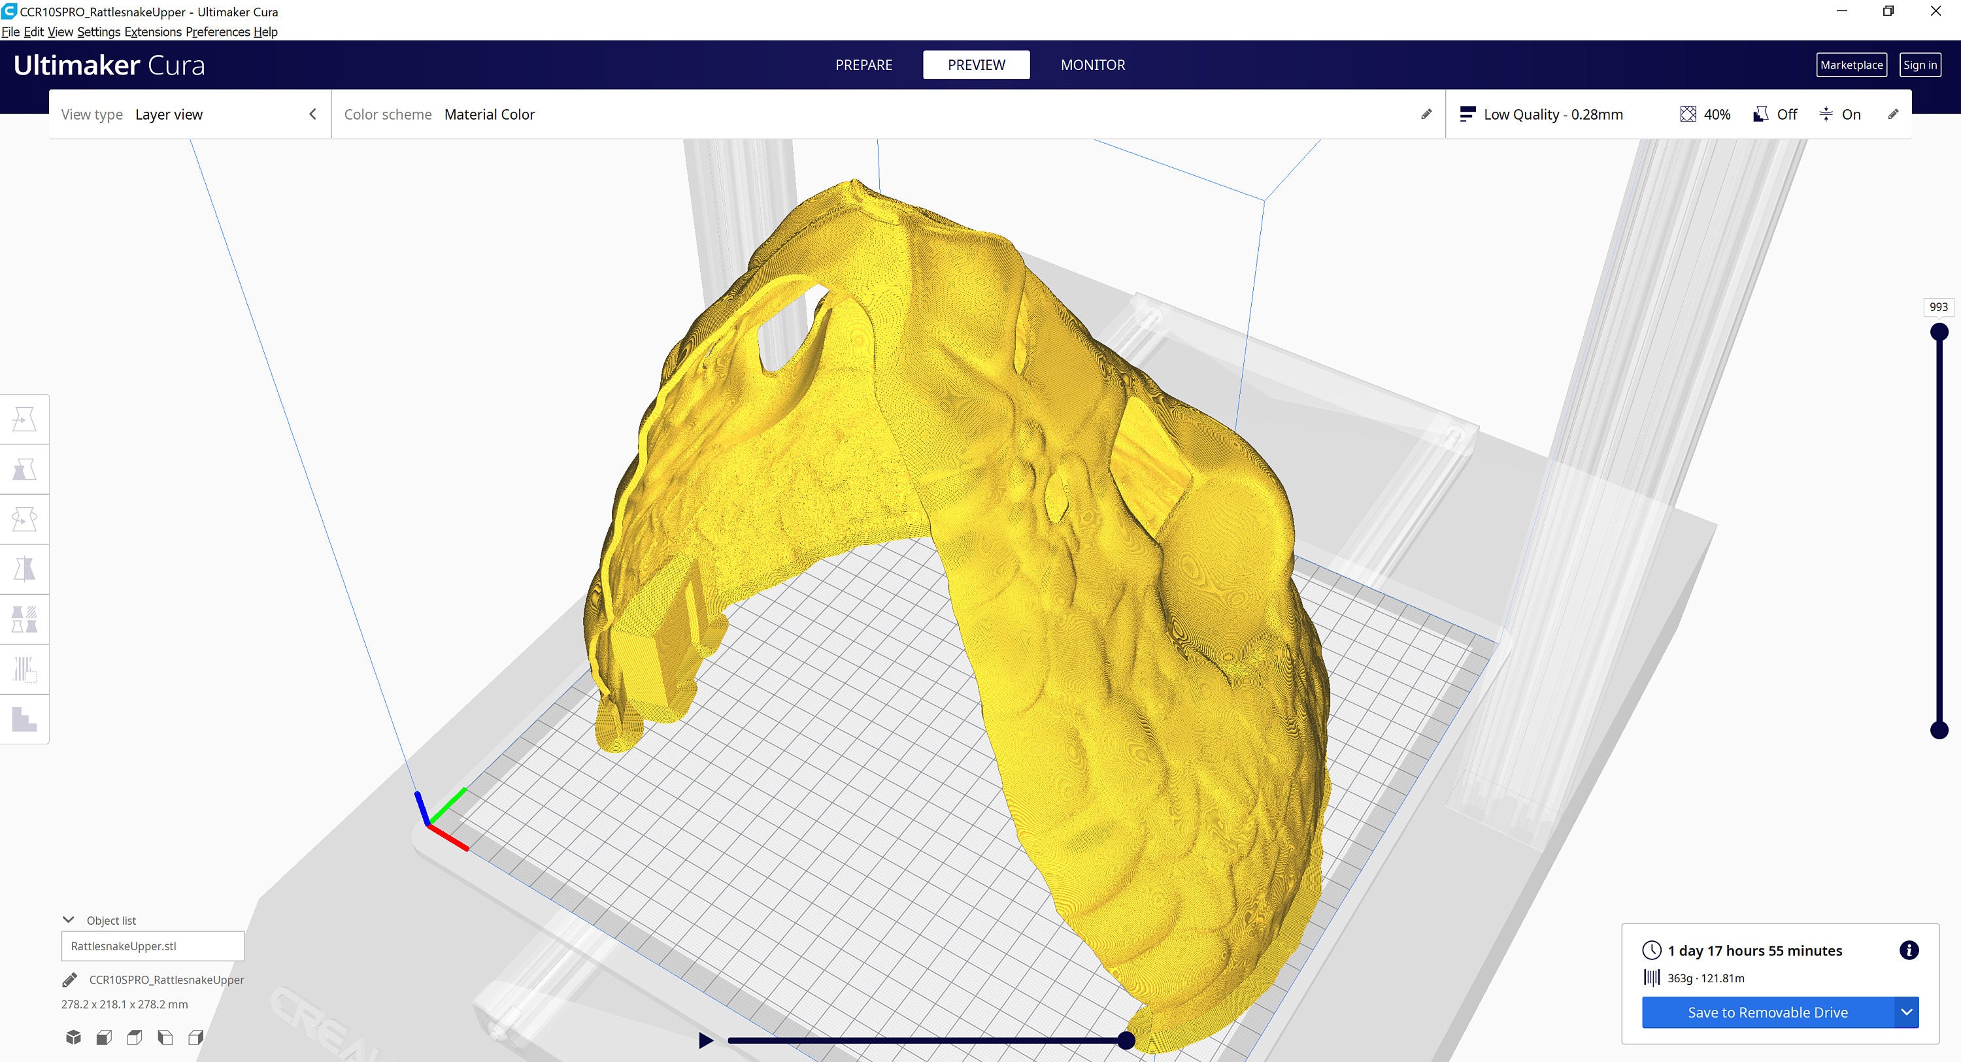Click the support Off indicator

pos(1776,114)
